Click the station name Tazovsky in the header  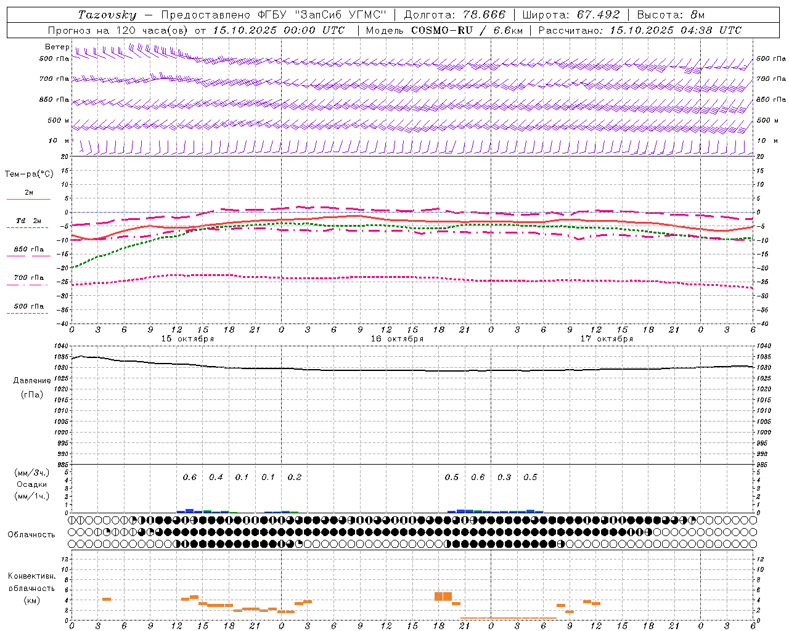pos(107,15)
